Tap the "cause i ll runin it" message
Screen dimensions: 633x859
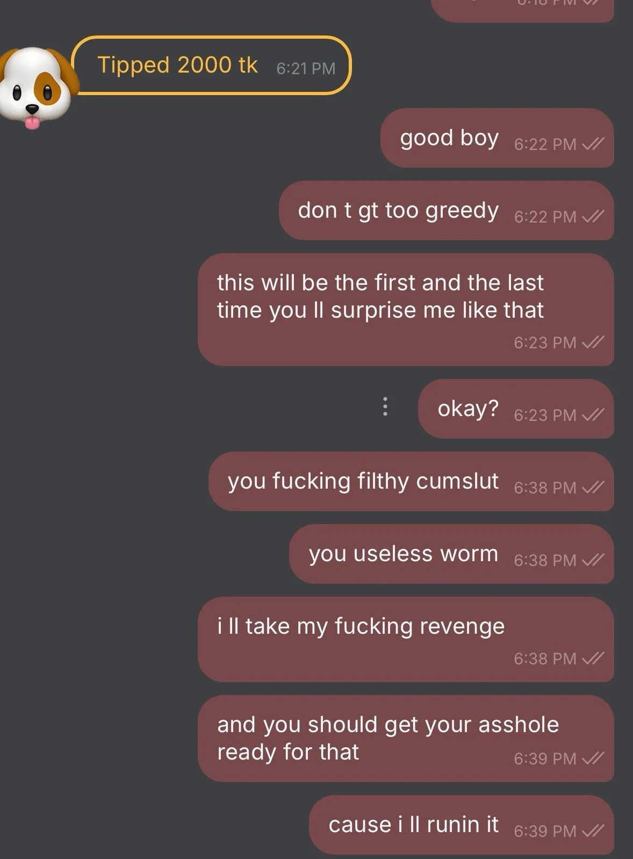[x=462, y=825]
